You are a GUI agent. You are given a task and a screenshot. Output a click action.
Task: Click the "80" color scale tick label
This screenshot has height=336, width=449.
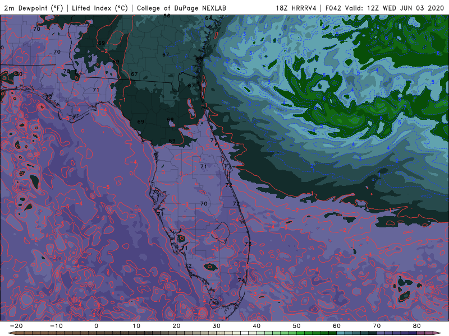coord(417,326)
